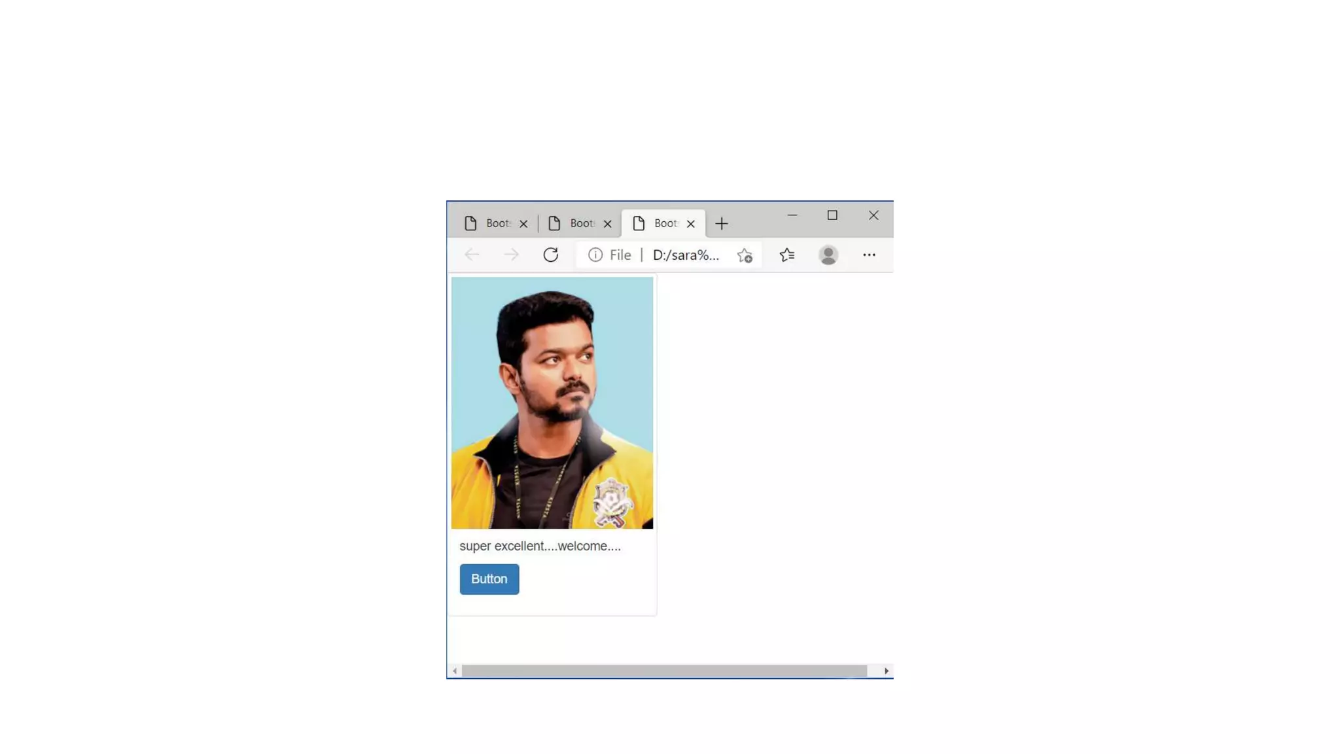Reload the page with refresh icon
The image size is (1340, 754).
click(x=551, y=255)
